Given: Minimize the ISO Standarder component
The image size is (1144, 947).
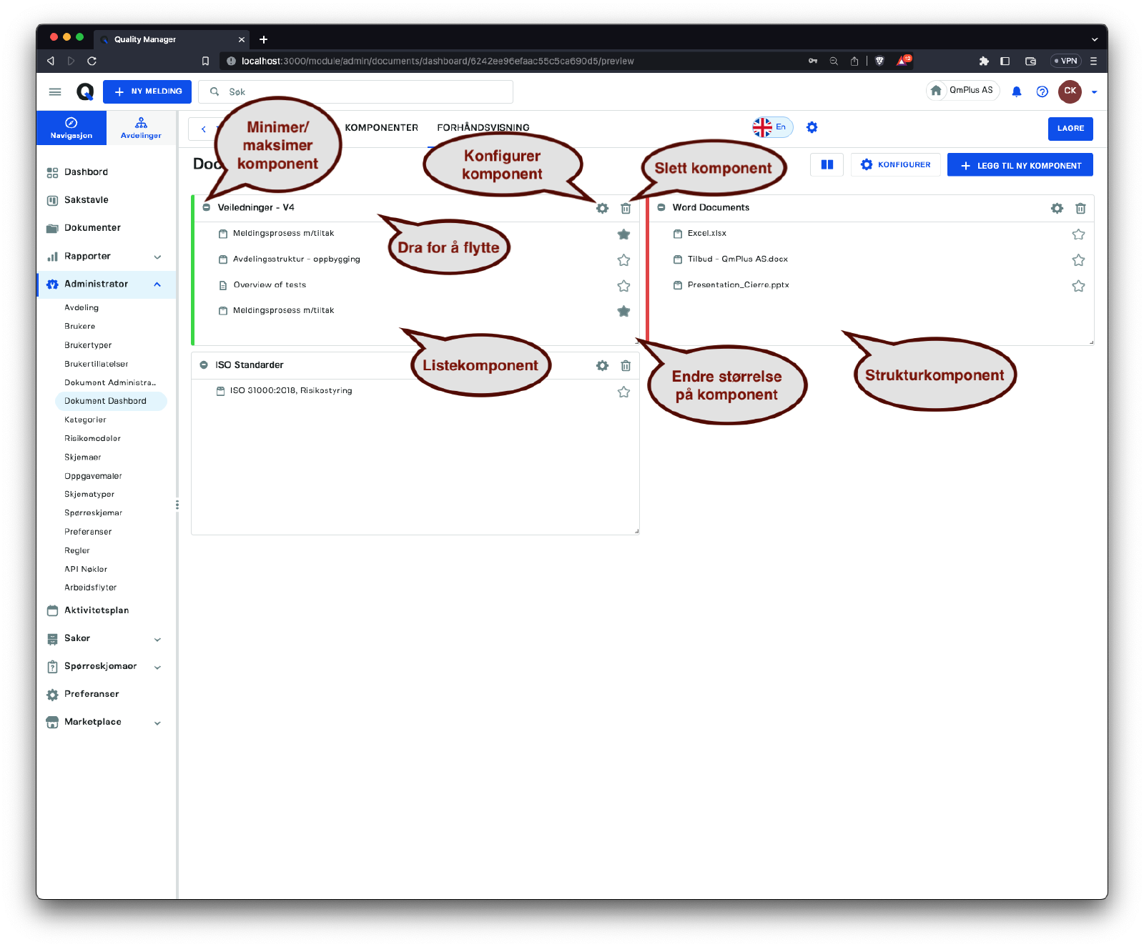Looking at the screenshot, I should pos(204,365).
